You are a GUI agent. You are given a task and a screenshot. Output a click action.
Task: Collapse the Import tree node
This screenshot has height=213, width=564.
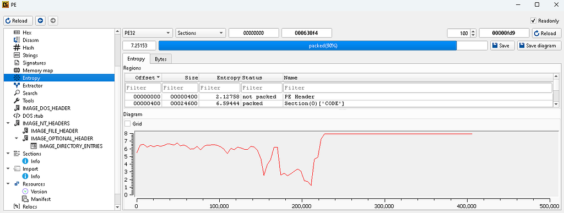8,169
